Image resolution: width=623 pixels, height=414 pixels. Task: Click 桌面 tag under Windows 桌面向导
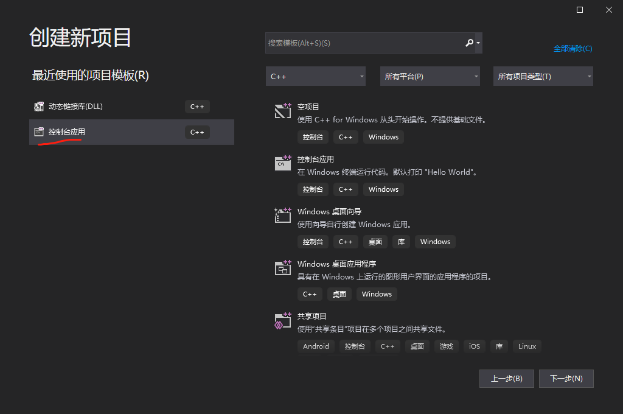click(375, 242)
